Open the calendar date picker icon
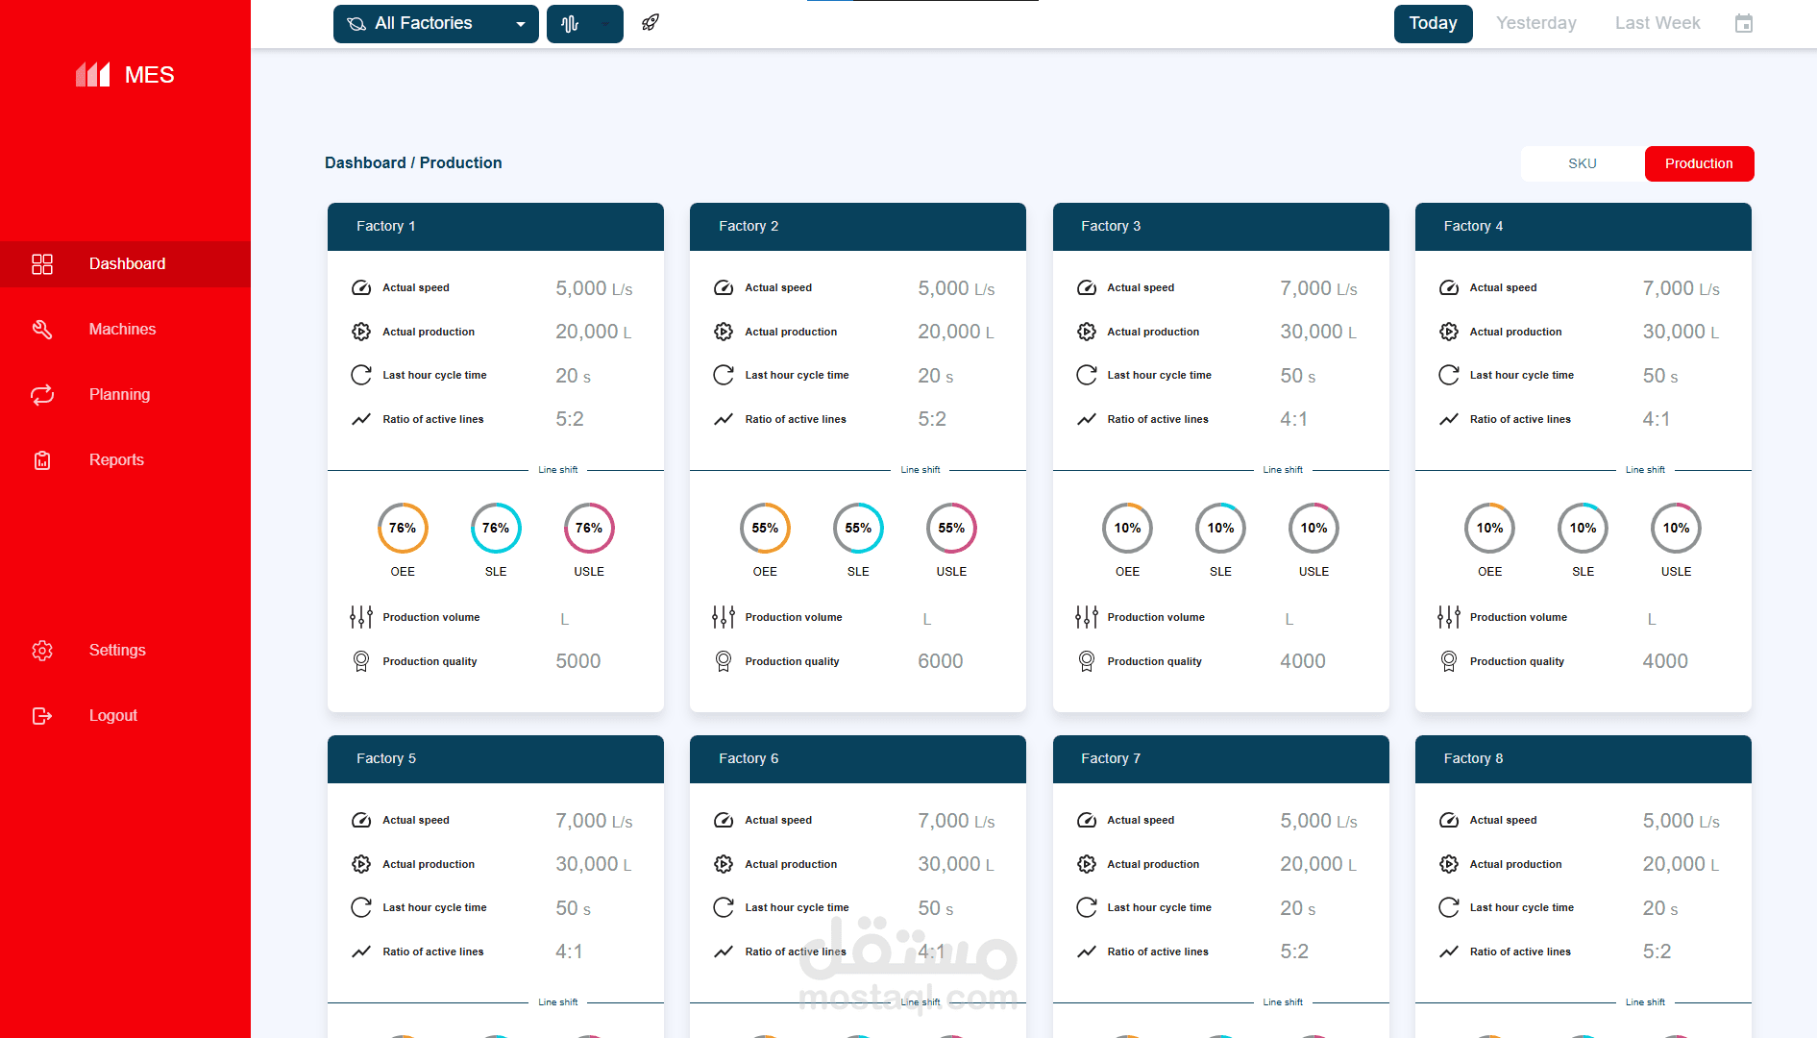 point(1744,23)
